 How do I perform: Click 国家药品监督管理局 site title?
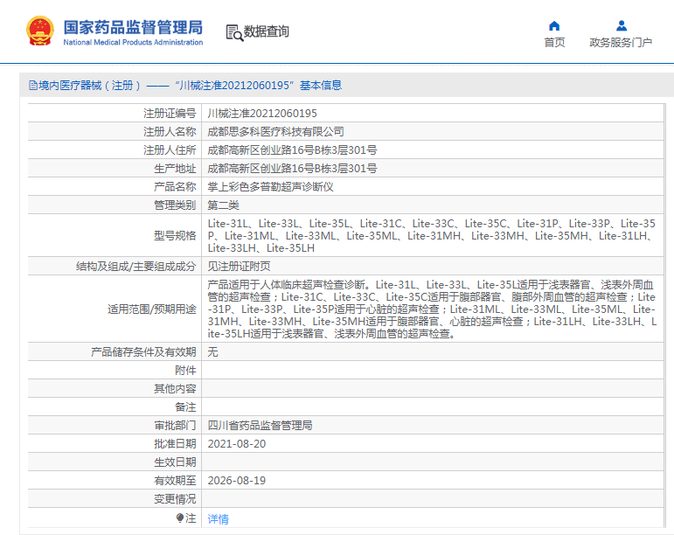(x=133, y=27)
